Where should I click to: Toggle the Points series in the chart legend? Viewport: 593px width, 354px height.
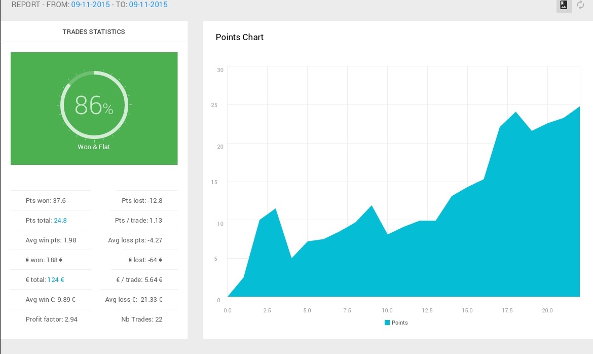tap(396, 323)
